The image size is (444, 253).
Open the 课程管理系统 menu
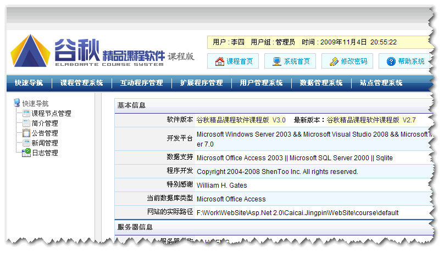(81, 83)
